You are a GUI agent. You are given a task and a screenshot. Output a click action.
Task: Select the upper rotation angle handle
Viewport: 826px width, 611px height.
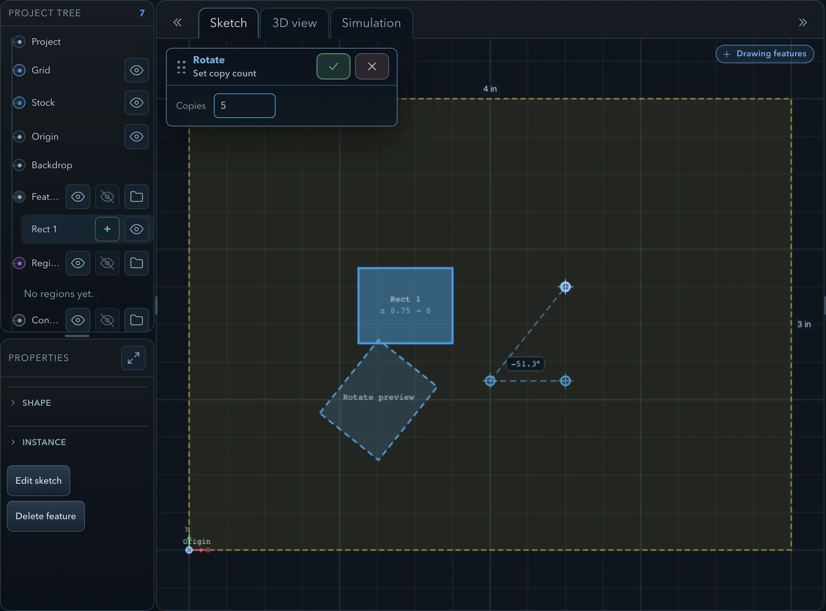pos(565,287)
